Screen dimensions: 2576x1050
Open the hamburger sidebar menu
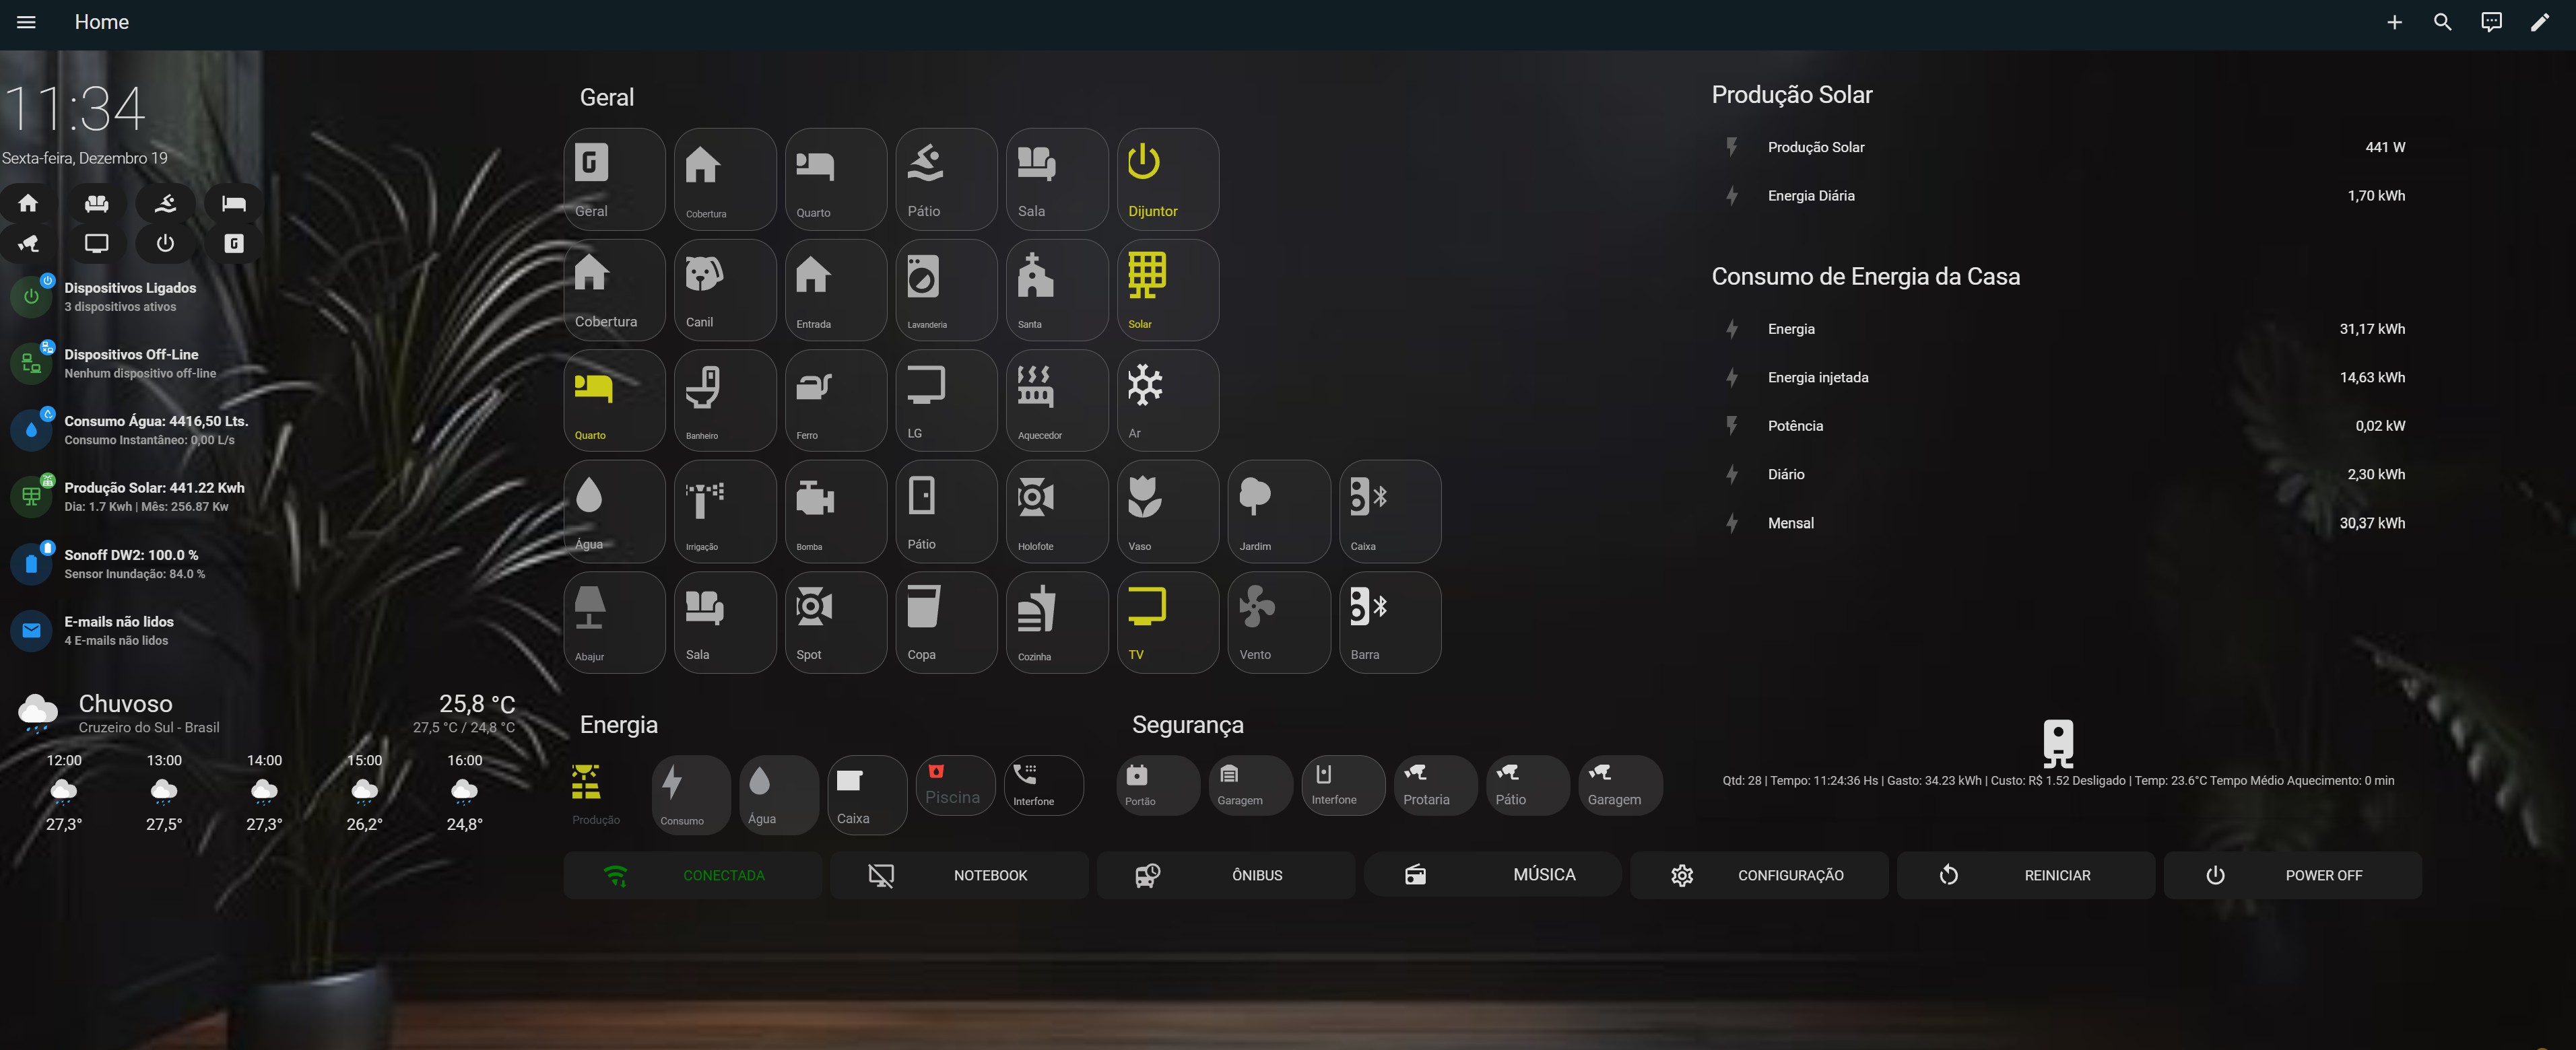(x=26, y=22)
